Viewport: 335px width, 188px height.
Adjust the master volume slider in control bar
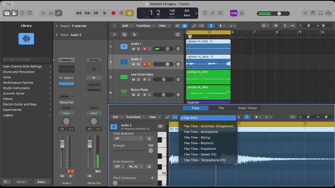(x=279, y=14)
